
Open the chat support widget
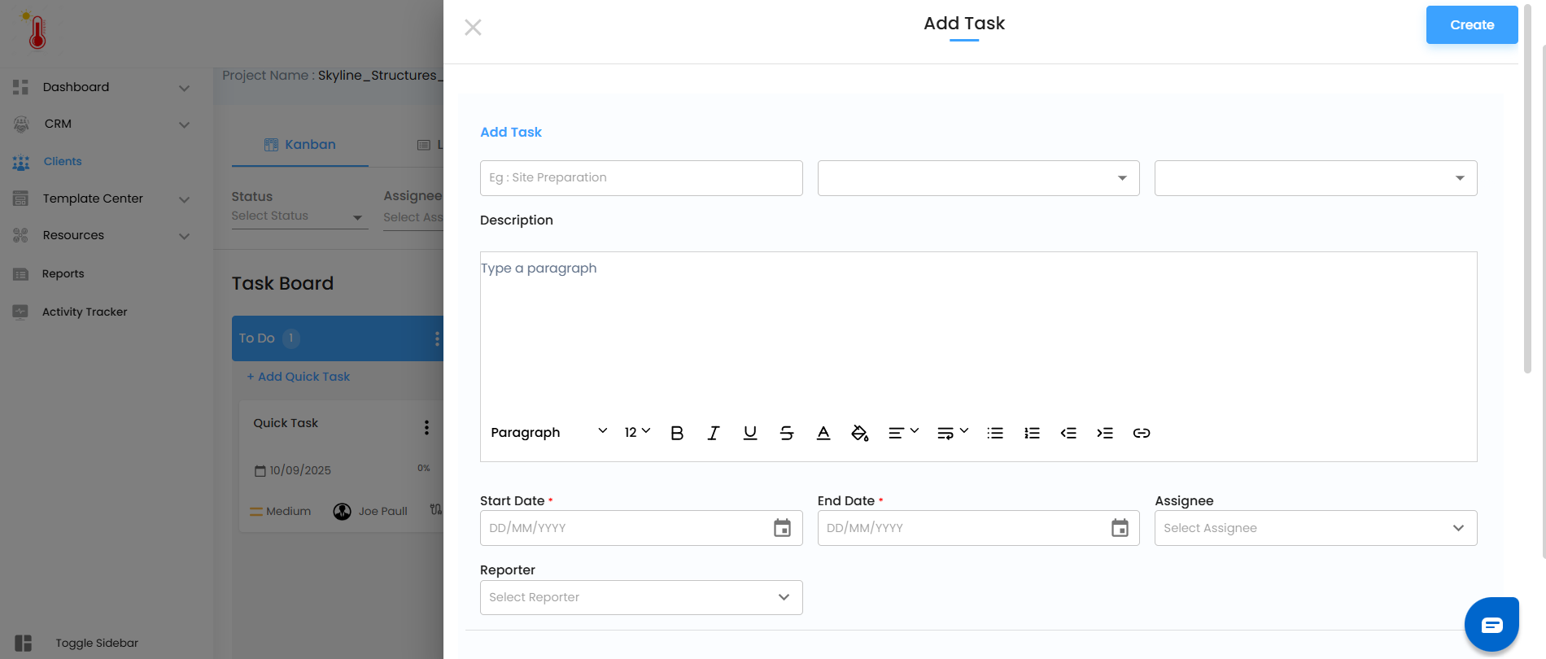coord(1491,625)
